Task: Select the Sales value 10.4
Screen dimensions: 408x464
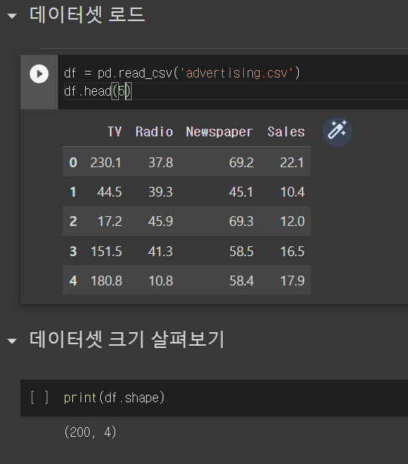Action: tap(292, 192)
